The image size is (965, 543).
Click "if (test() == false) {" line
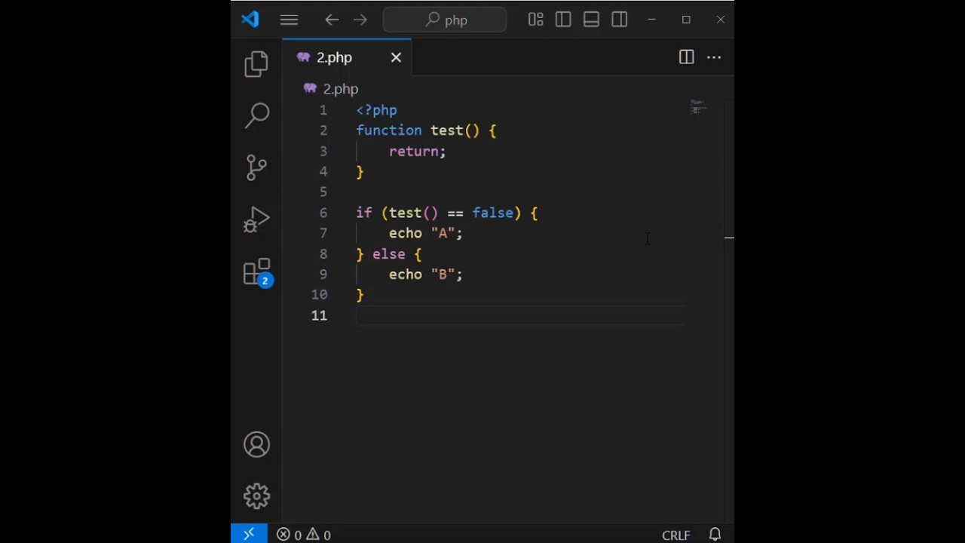pos(447,213)
